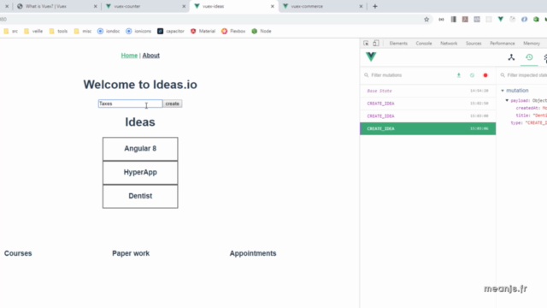Collapse the payload object triangle

507,101
